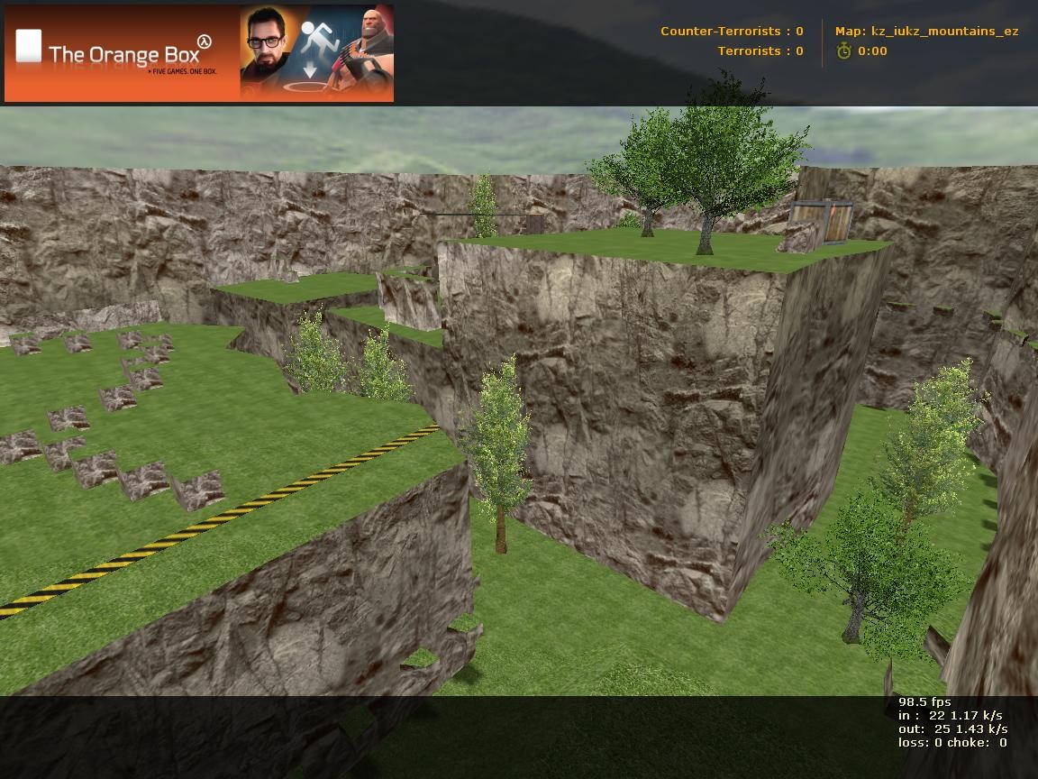This screenshot has height=779, width=1038.
Task: Click the Gordon Freeman portrait in banner
Action: pyautogui.click(x=264, y=46)
